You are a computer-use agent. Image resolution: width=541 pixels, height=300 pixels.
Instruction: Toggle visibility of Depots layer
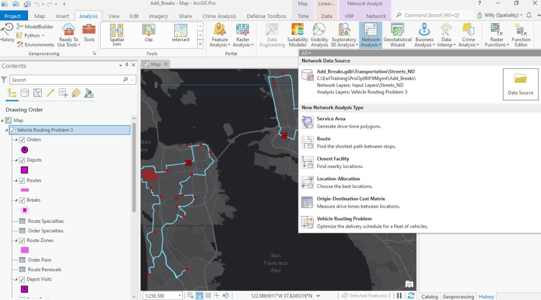(22, 160)
